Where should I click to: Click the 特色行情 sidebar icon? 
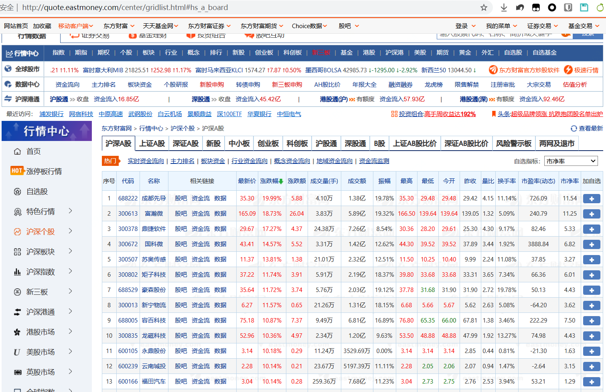[x=17, y=212]
